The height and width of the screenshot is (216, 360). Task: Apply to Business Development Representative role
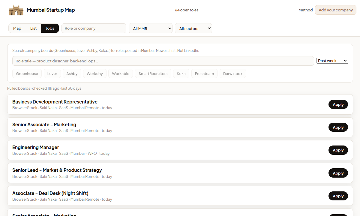[x=338, y=104]
